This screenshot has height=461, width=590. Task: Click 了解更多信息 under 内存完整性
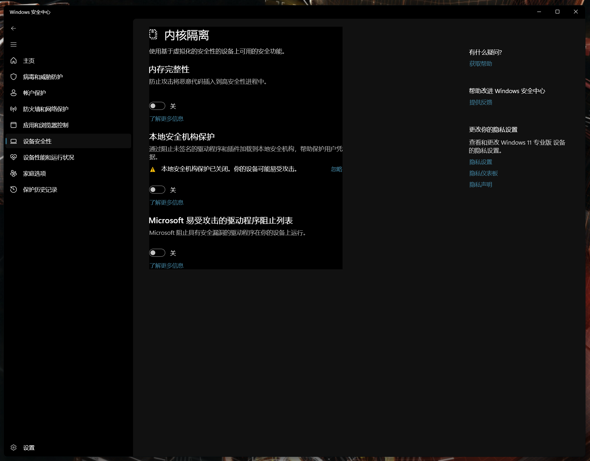tap(166, 119)
